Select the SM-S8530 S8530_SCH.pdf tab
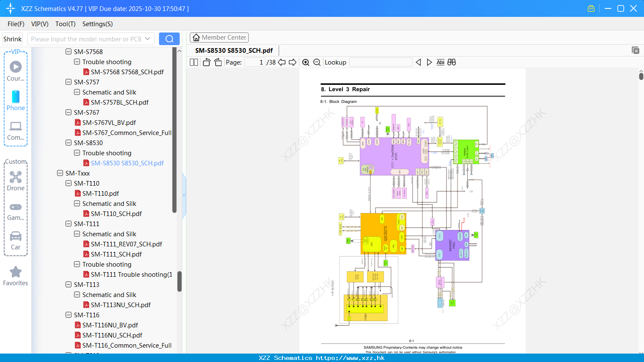This screenshot has height=362, width=644. (x=234, y=50)
